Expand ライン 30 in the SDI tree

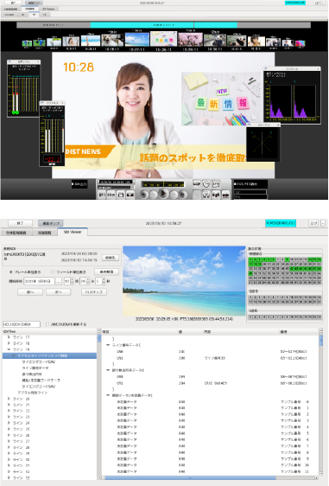tap(9, 459)
